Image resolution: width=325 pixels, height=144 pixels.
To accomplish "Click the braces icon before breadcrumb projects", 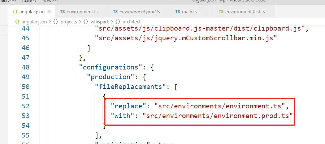I will pyautogui.click(x=56, y=22).
